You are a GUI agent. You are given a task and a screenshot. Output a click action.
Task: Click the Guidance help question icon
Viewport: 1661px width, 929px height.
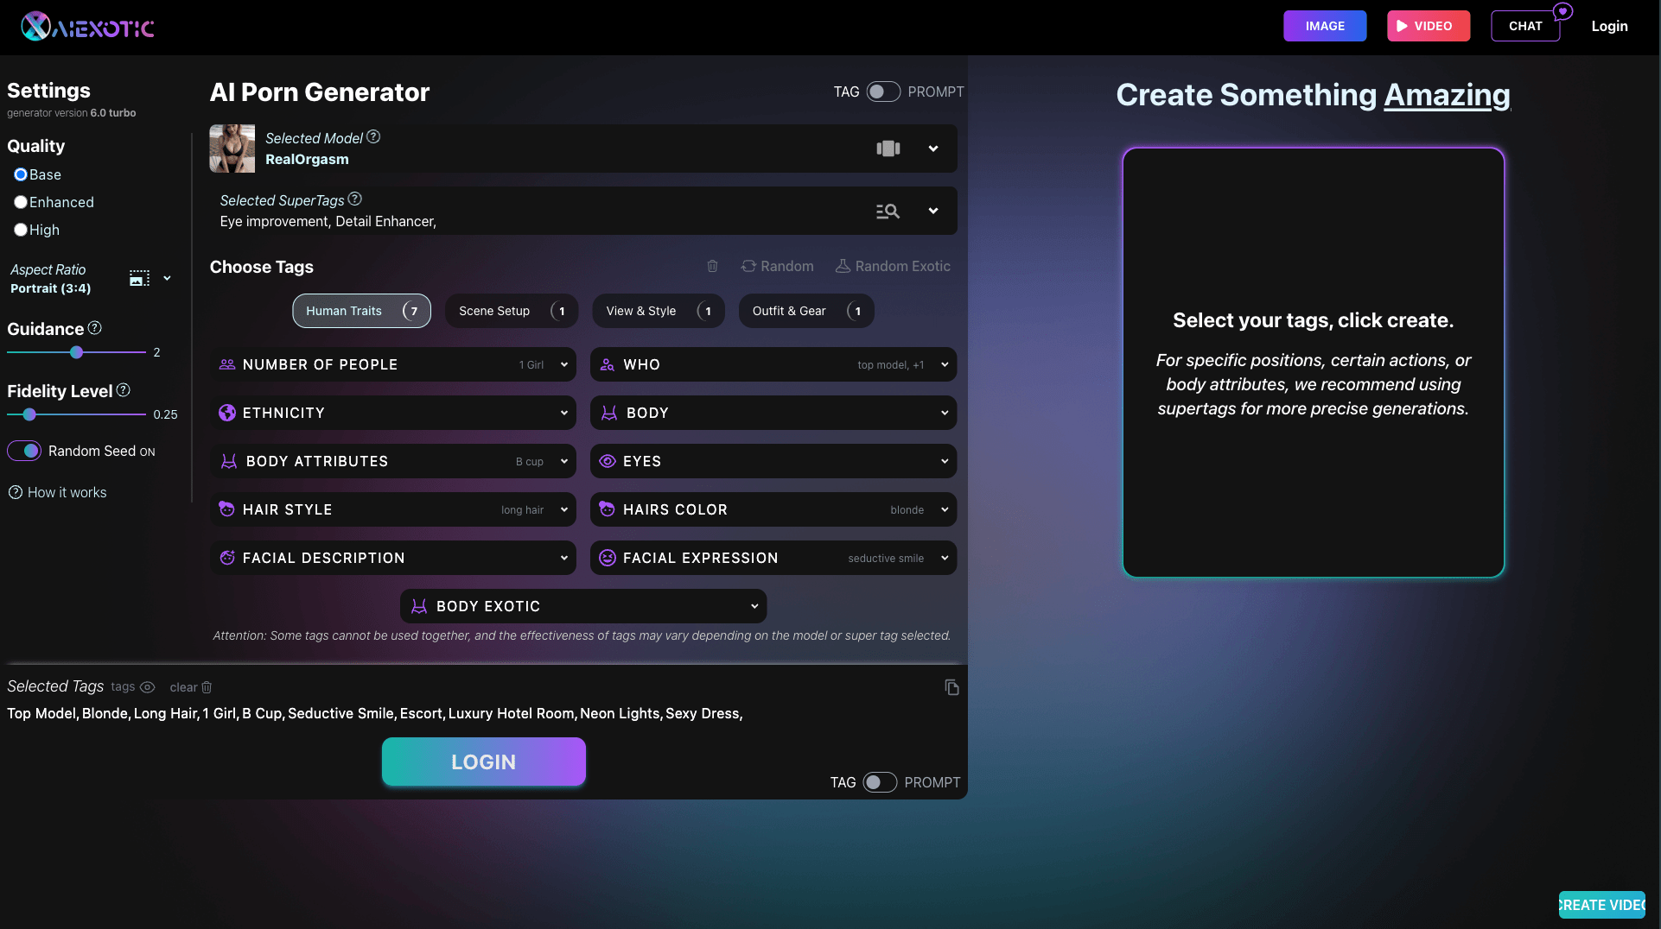[x=95, y=328]
